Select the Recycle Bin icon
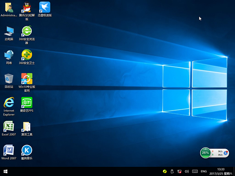The width and height of the screenshot is (235, 176). (9, 79)
